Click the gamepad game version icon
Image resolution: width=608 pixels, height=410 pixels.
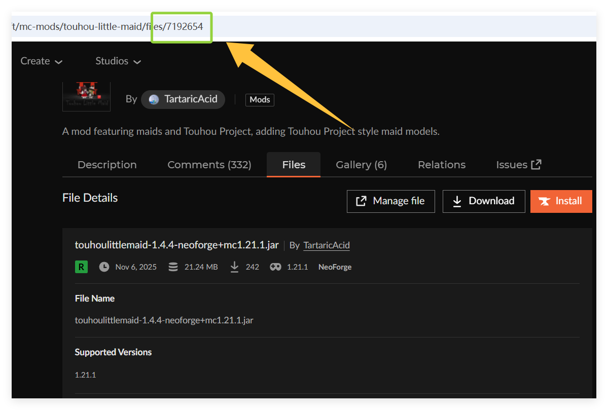[275, 267]
